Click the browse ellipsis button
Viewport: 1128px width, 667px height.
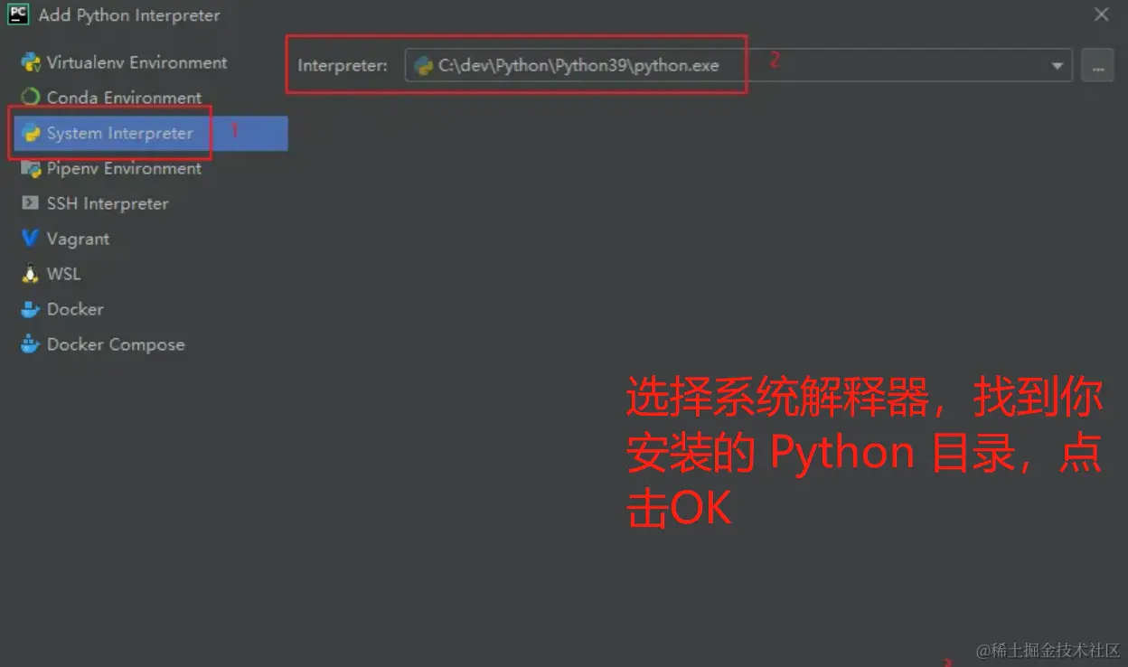pos(1097,66)
